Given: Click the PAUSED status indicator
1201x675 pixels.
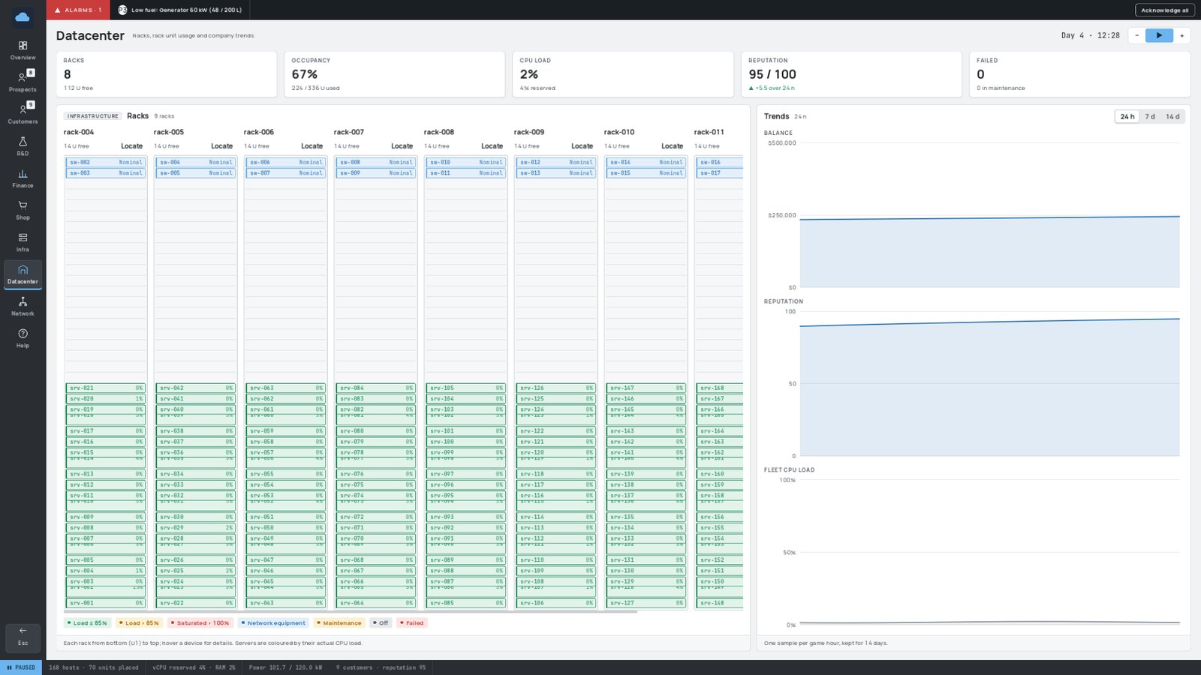Looking at the screenshot, I should tap(21, 667).
